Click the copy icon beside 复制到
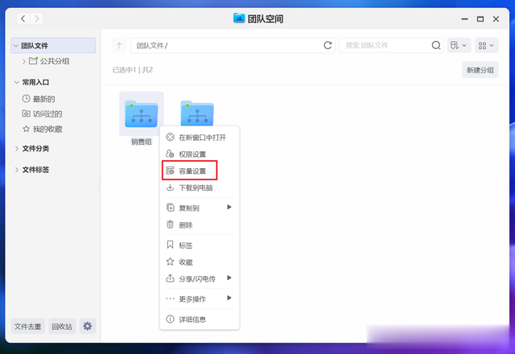Viewport: 515px width, 354px height. tap(170, 208)
